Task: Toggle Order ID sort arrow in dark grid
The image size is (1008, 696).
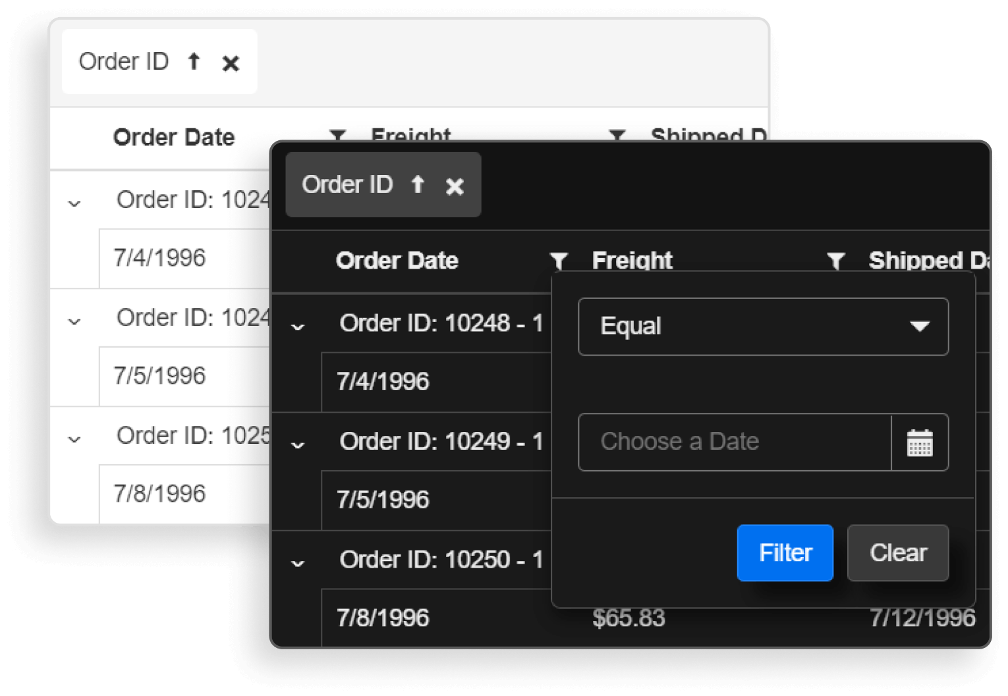Action: pyautogui.click(x=418, y=184)
